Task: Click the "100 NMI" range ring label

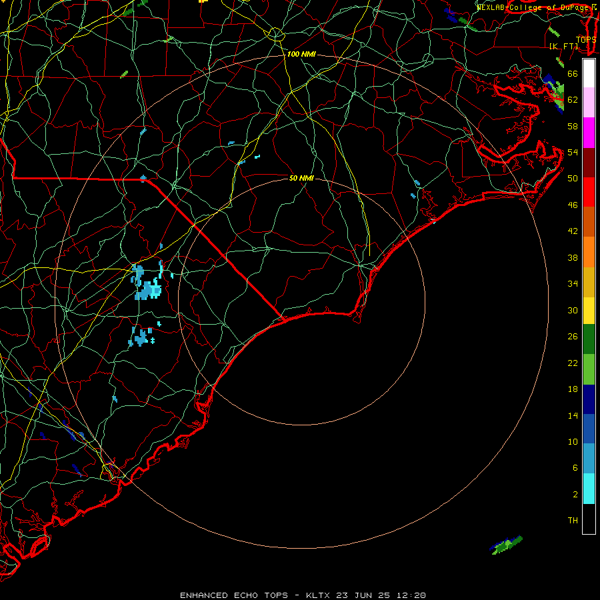Action: click(x=301, y=55)
